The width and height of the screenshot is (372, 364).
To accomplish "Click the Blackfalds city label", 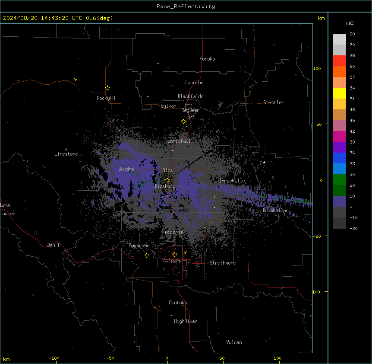I will click(190, 96).
